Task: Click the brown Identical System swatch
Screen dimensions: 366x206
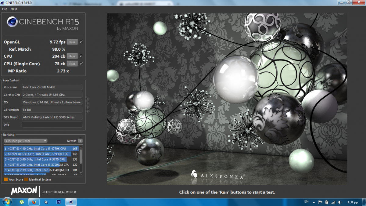Action: pyautogui.click(x=26, y=179)
